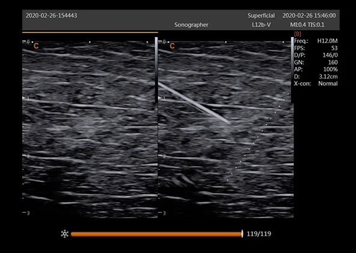Click the file name 2020-02-26-154443

(51, 16)
